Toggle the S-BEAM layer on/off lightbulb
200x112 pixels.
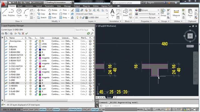tap(26, 49)
